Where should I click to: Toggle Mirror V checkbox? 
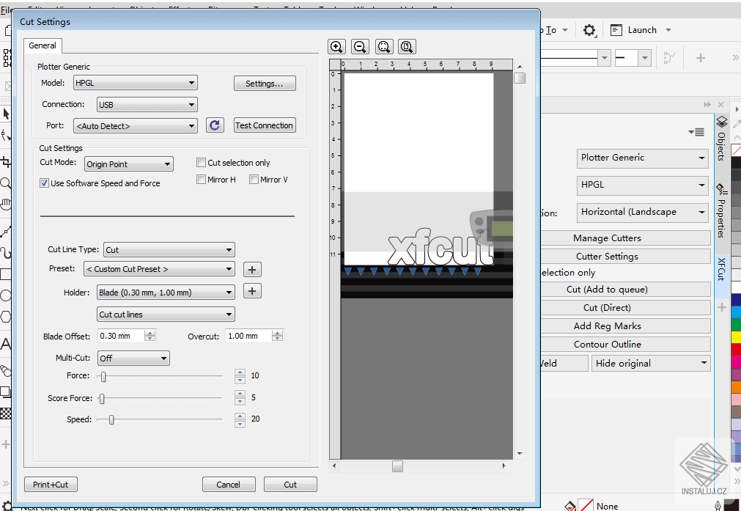[x=254, y=180]
